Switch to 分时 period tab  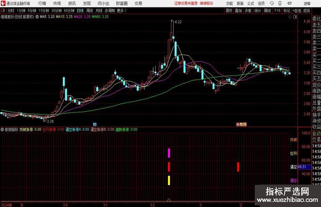point(11,11)
